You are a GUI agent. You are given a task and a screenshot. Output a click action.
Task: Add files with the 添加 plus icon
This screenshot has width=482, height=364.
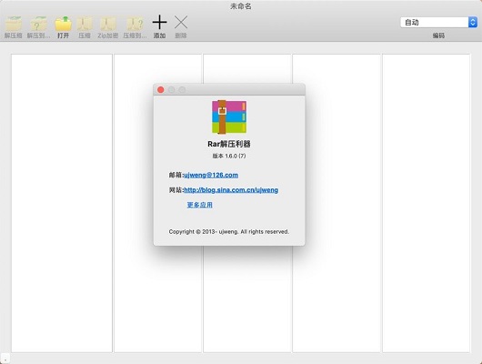tap(159, 23)
